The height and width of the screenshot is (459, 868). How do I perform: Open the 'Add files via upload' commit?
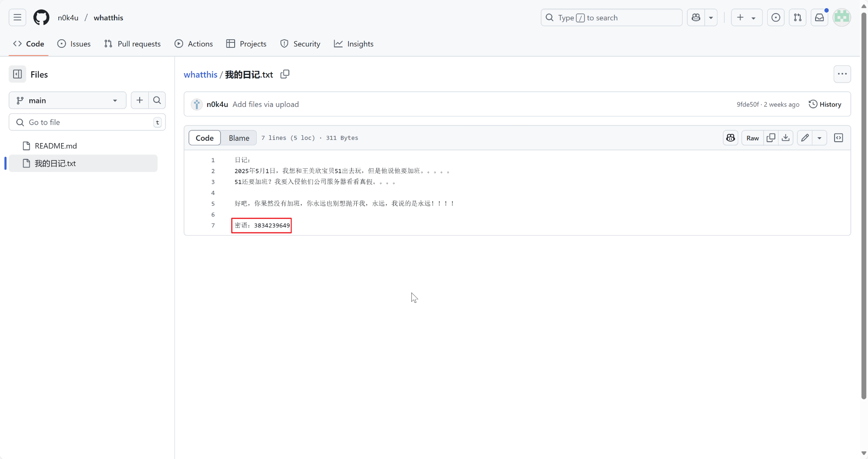266,104
